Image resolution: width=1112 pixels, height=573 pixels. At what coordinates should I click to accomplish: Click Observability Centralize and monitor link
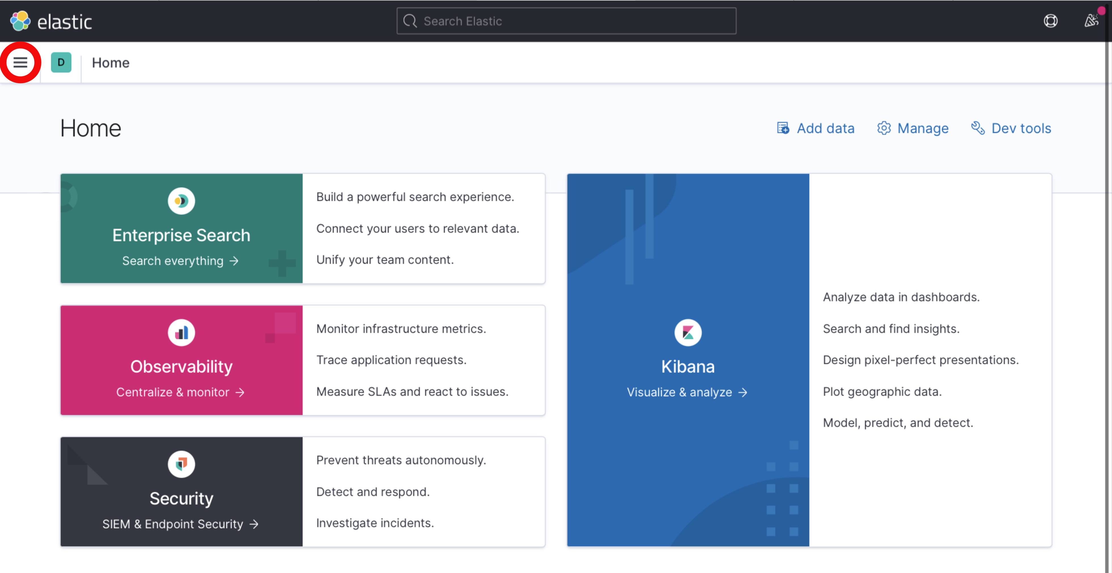click(181, 392)
